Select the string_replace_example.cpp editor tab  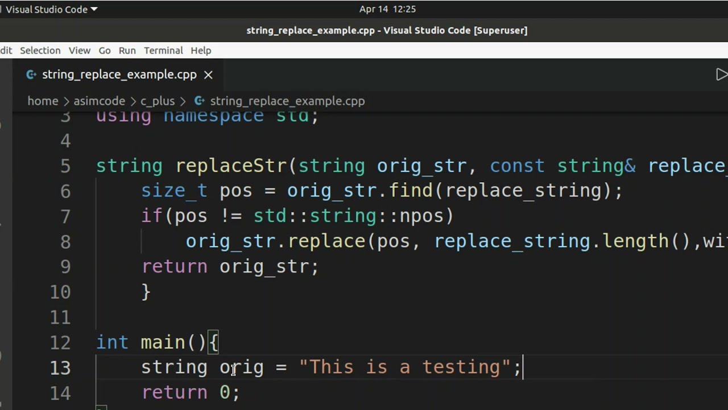[119, 75]
